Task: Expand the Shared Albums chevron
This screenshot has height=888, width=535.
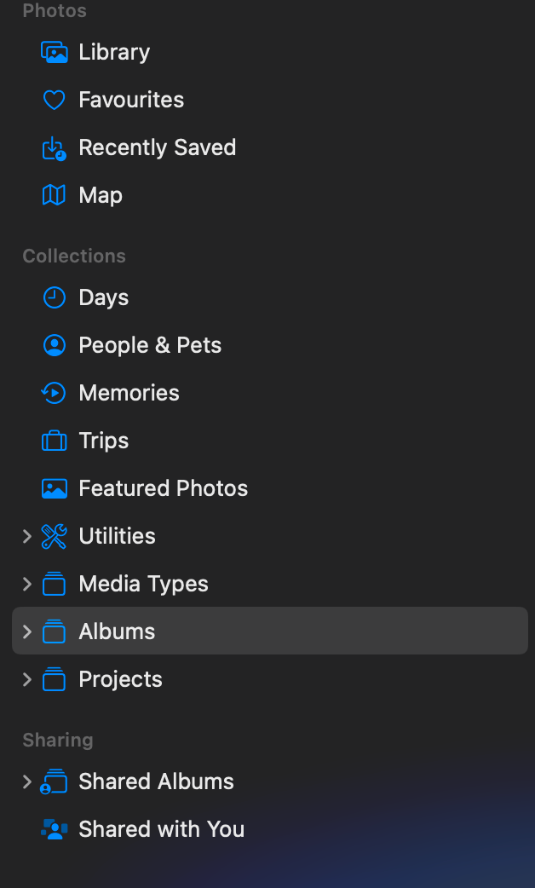Action: [26, 781]
